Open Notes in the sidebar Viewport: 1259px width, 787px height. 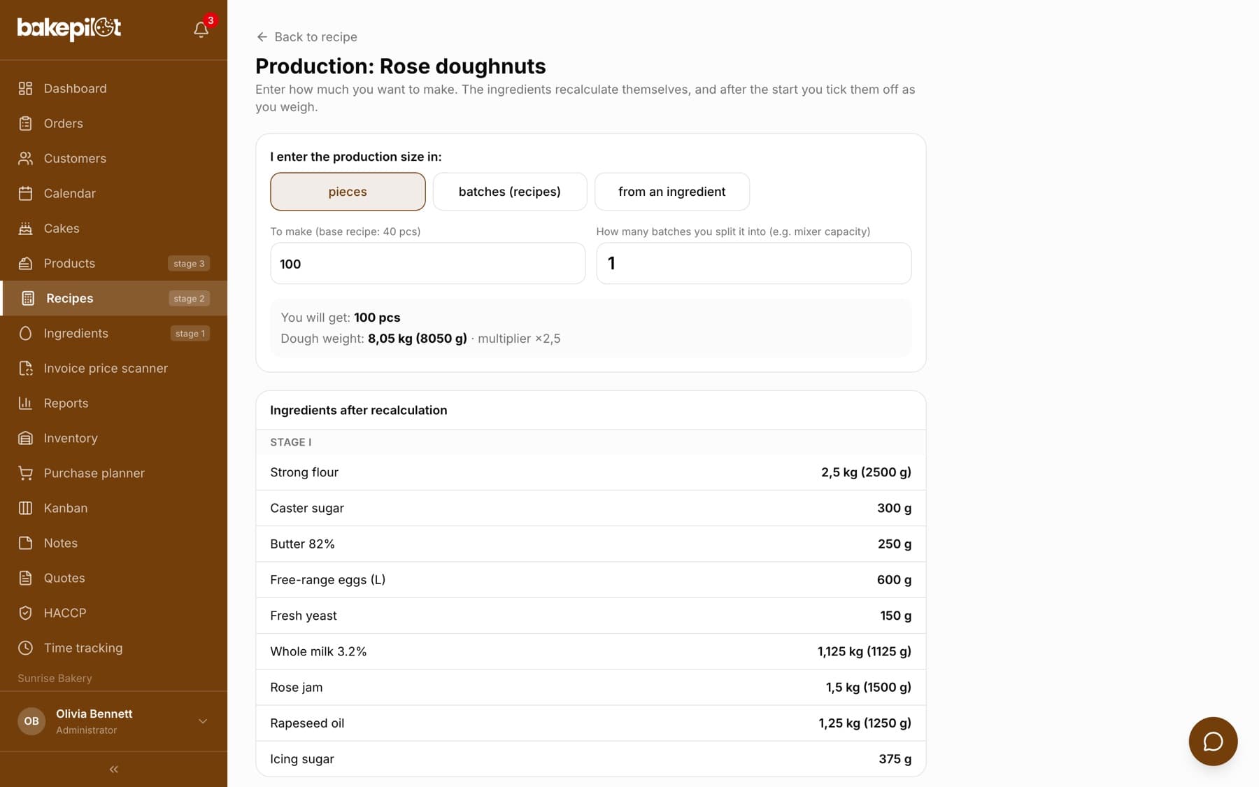[x=113, y=543]
